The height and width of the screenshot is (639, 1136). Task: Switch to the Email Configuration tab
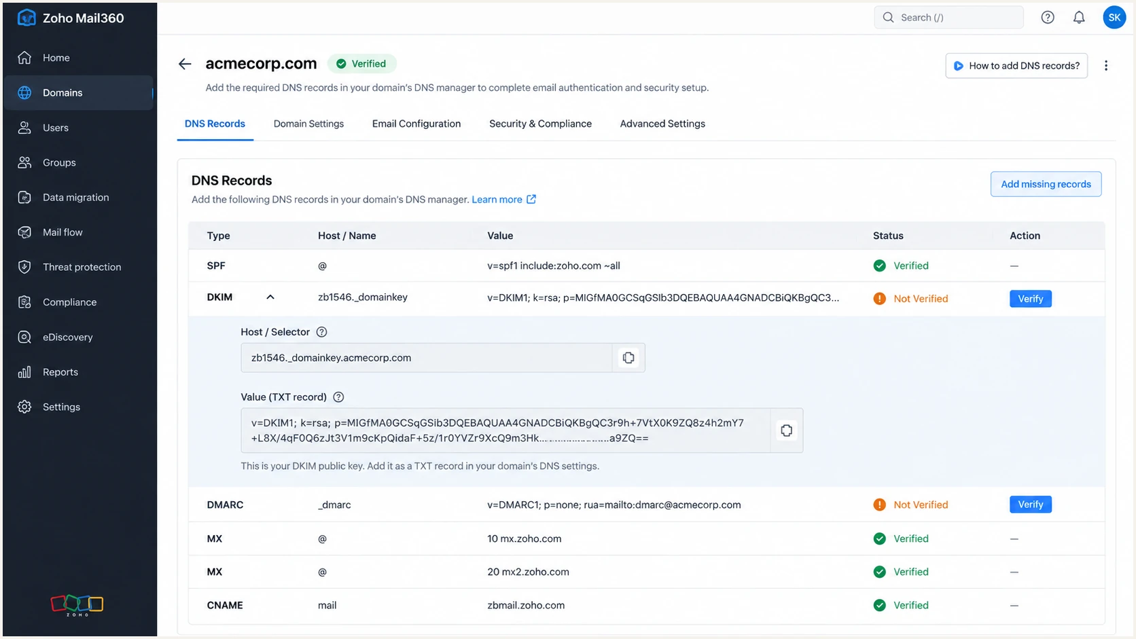coord(416,124)
